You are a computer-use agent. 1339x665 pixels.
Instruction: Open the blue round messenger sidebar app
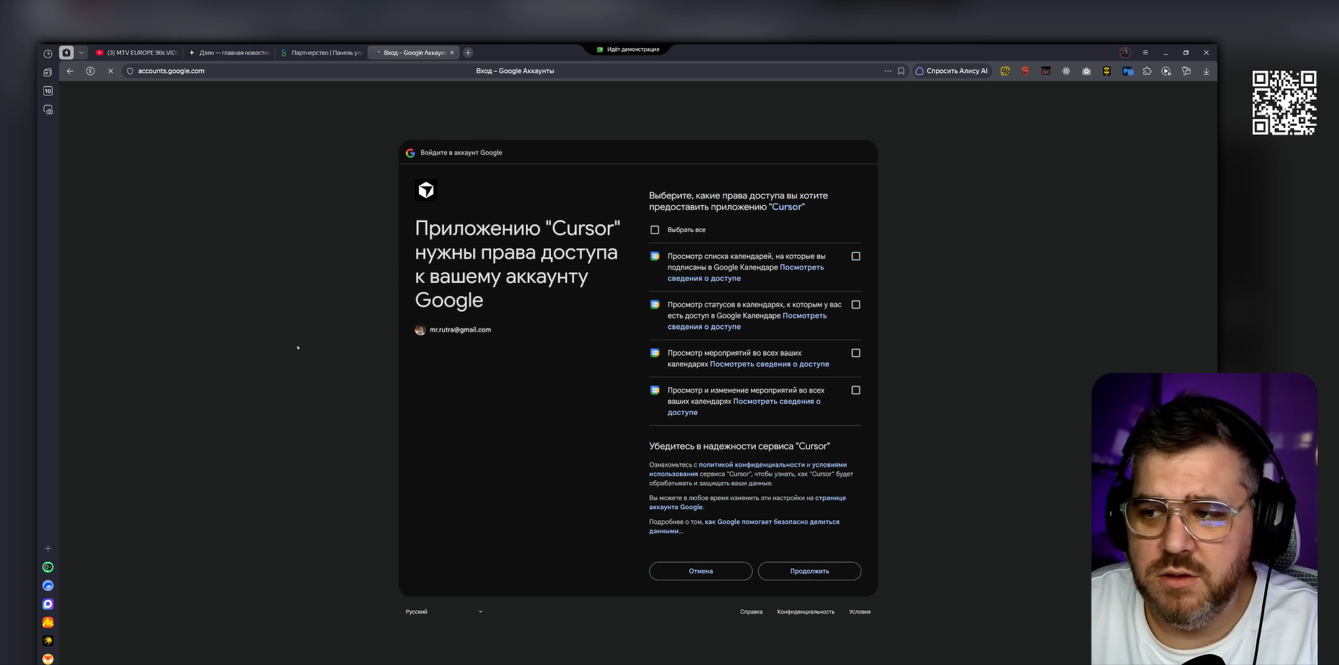(x=48, y=585)
